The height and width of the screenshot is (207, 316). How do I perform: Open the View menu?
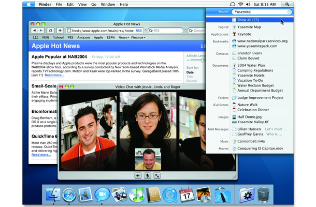point(82,4)
